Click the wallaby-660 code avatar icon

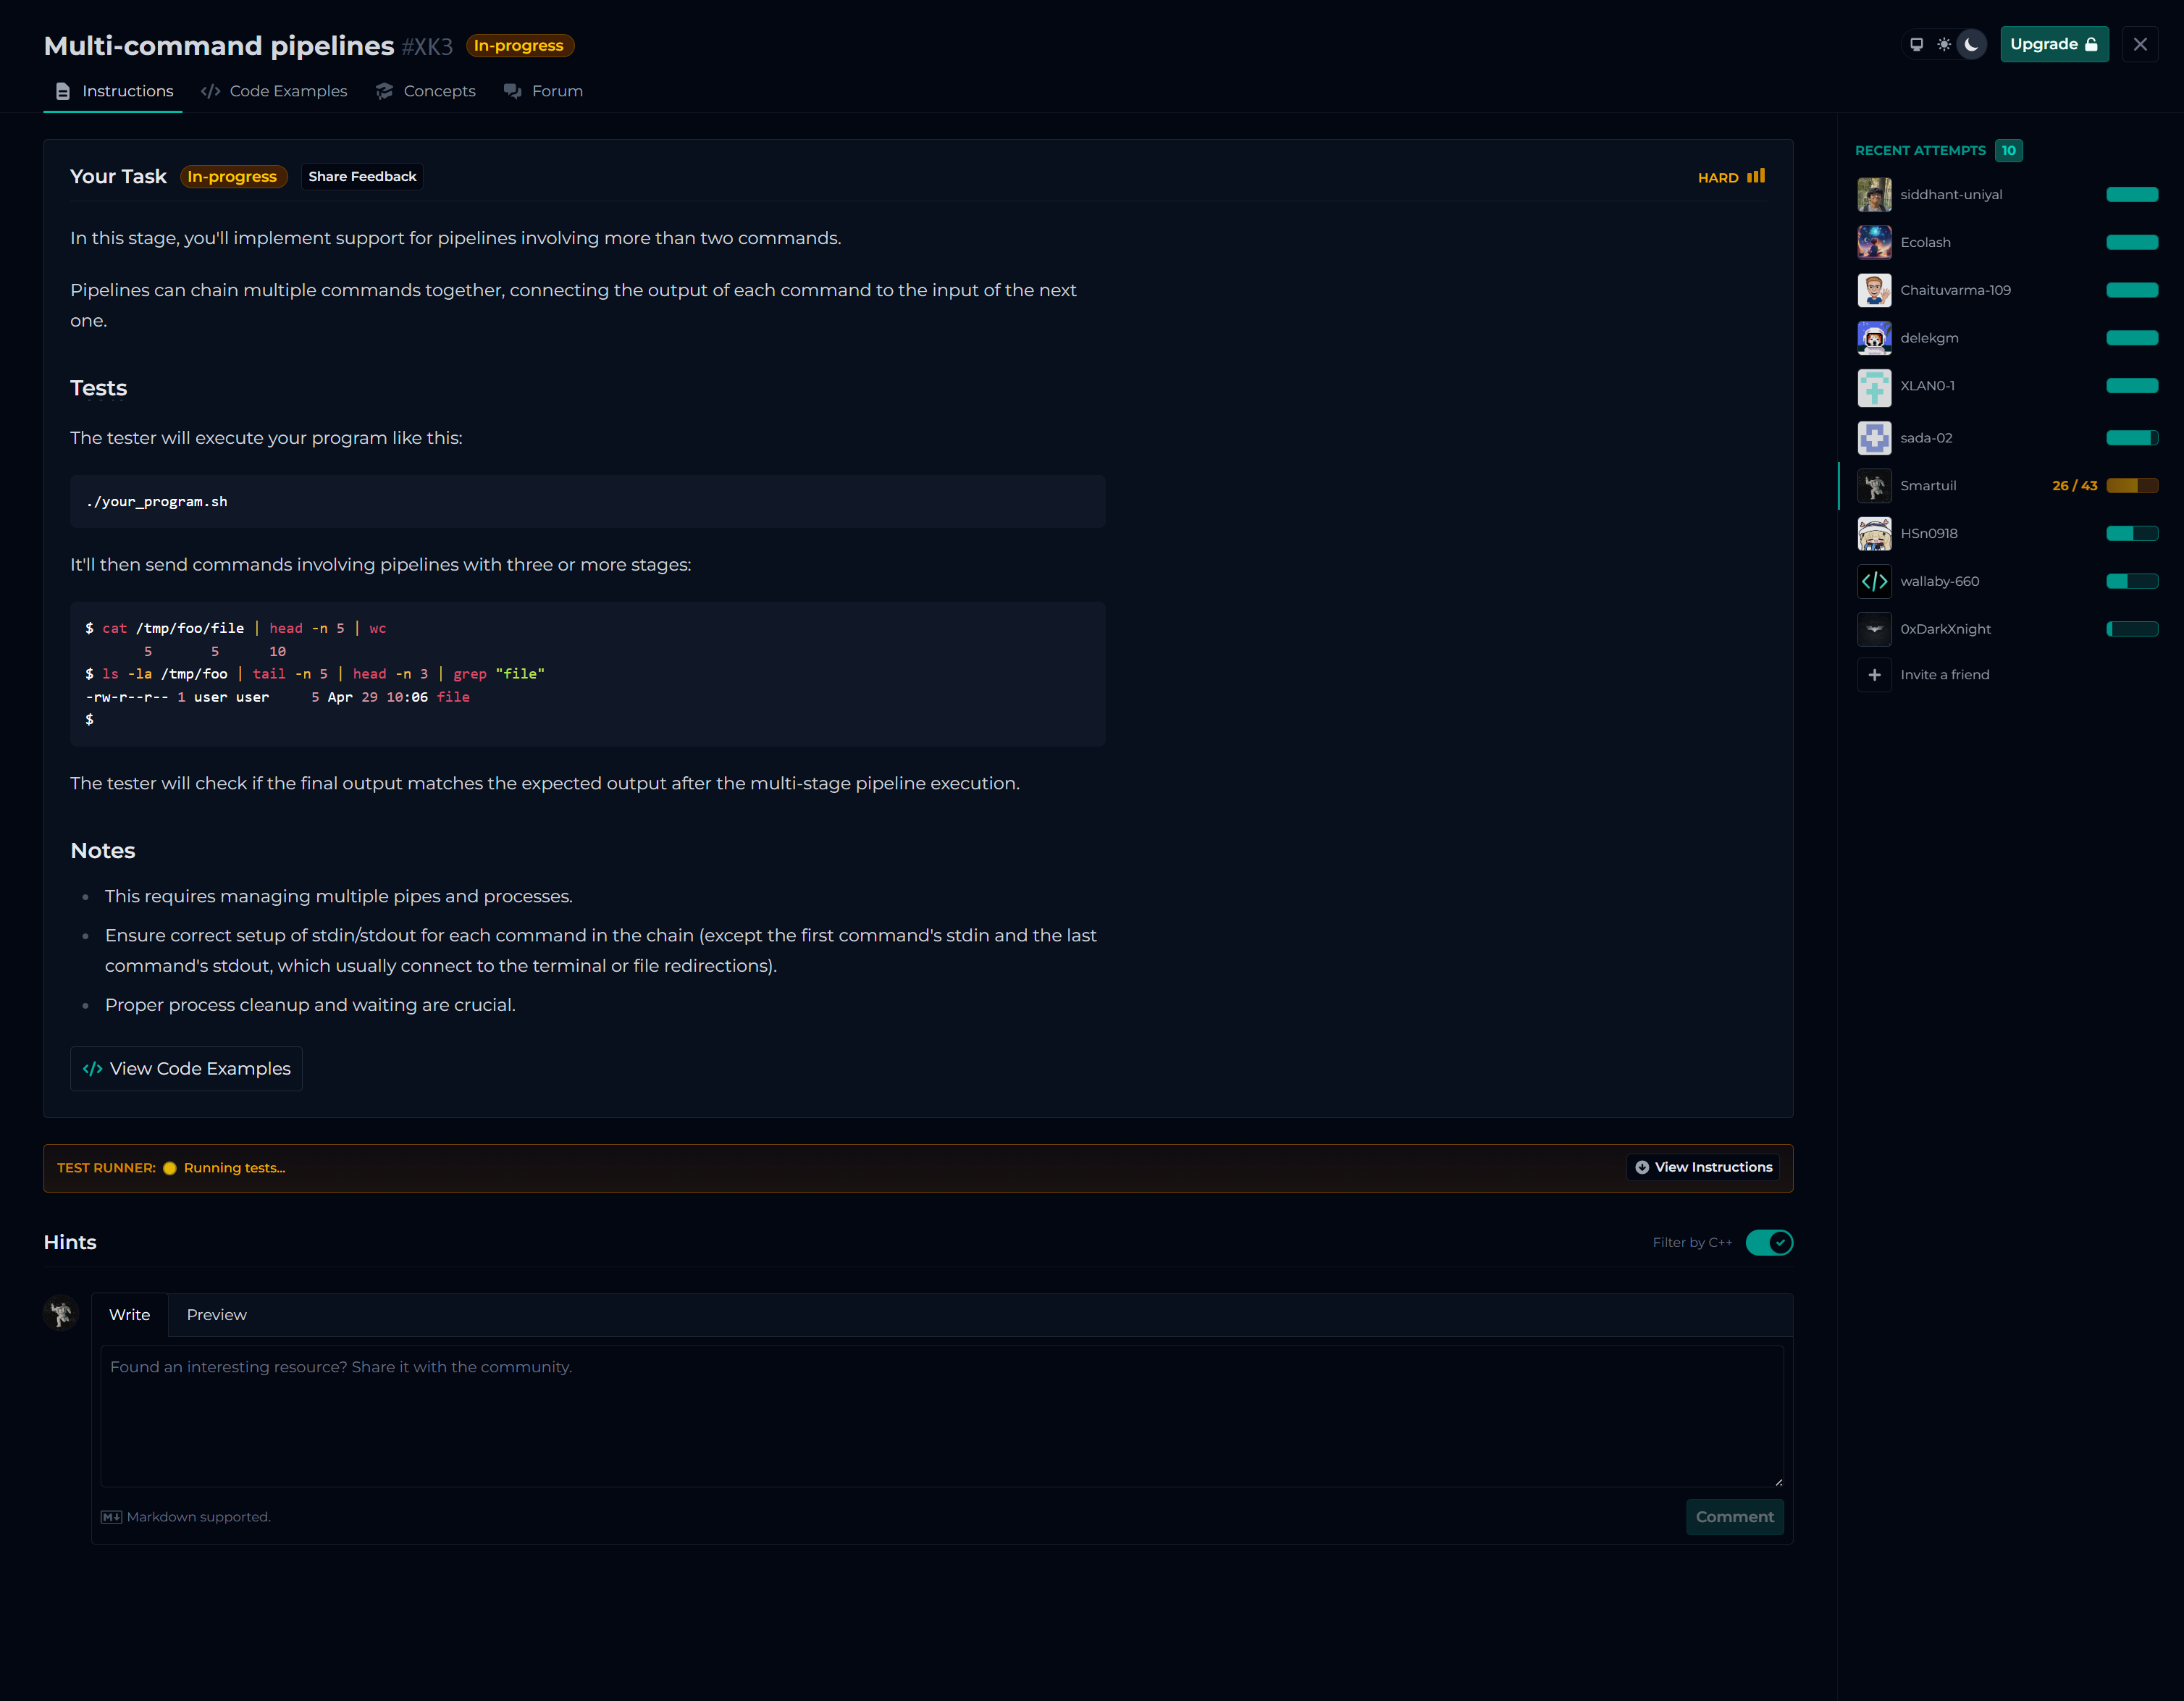[x=1874, y=581]
